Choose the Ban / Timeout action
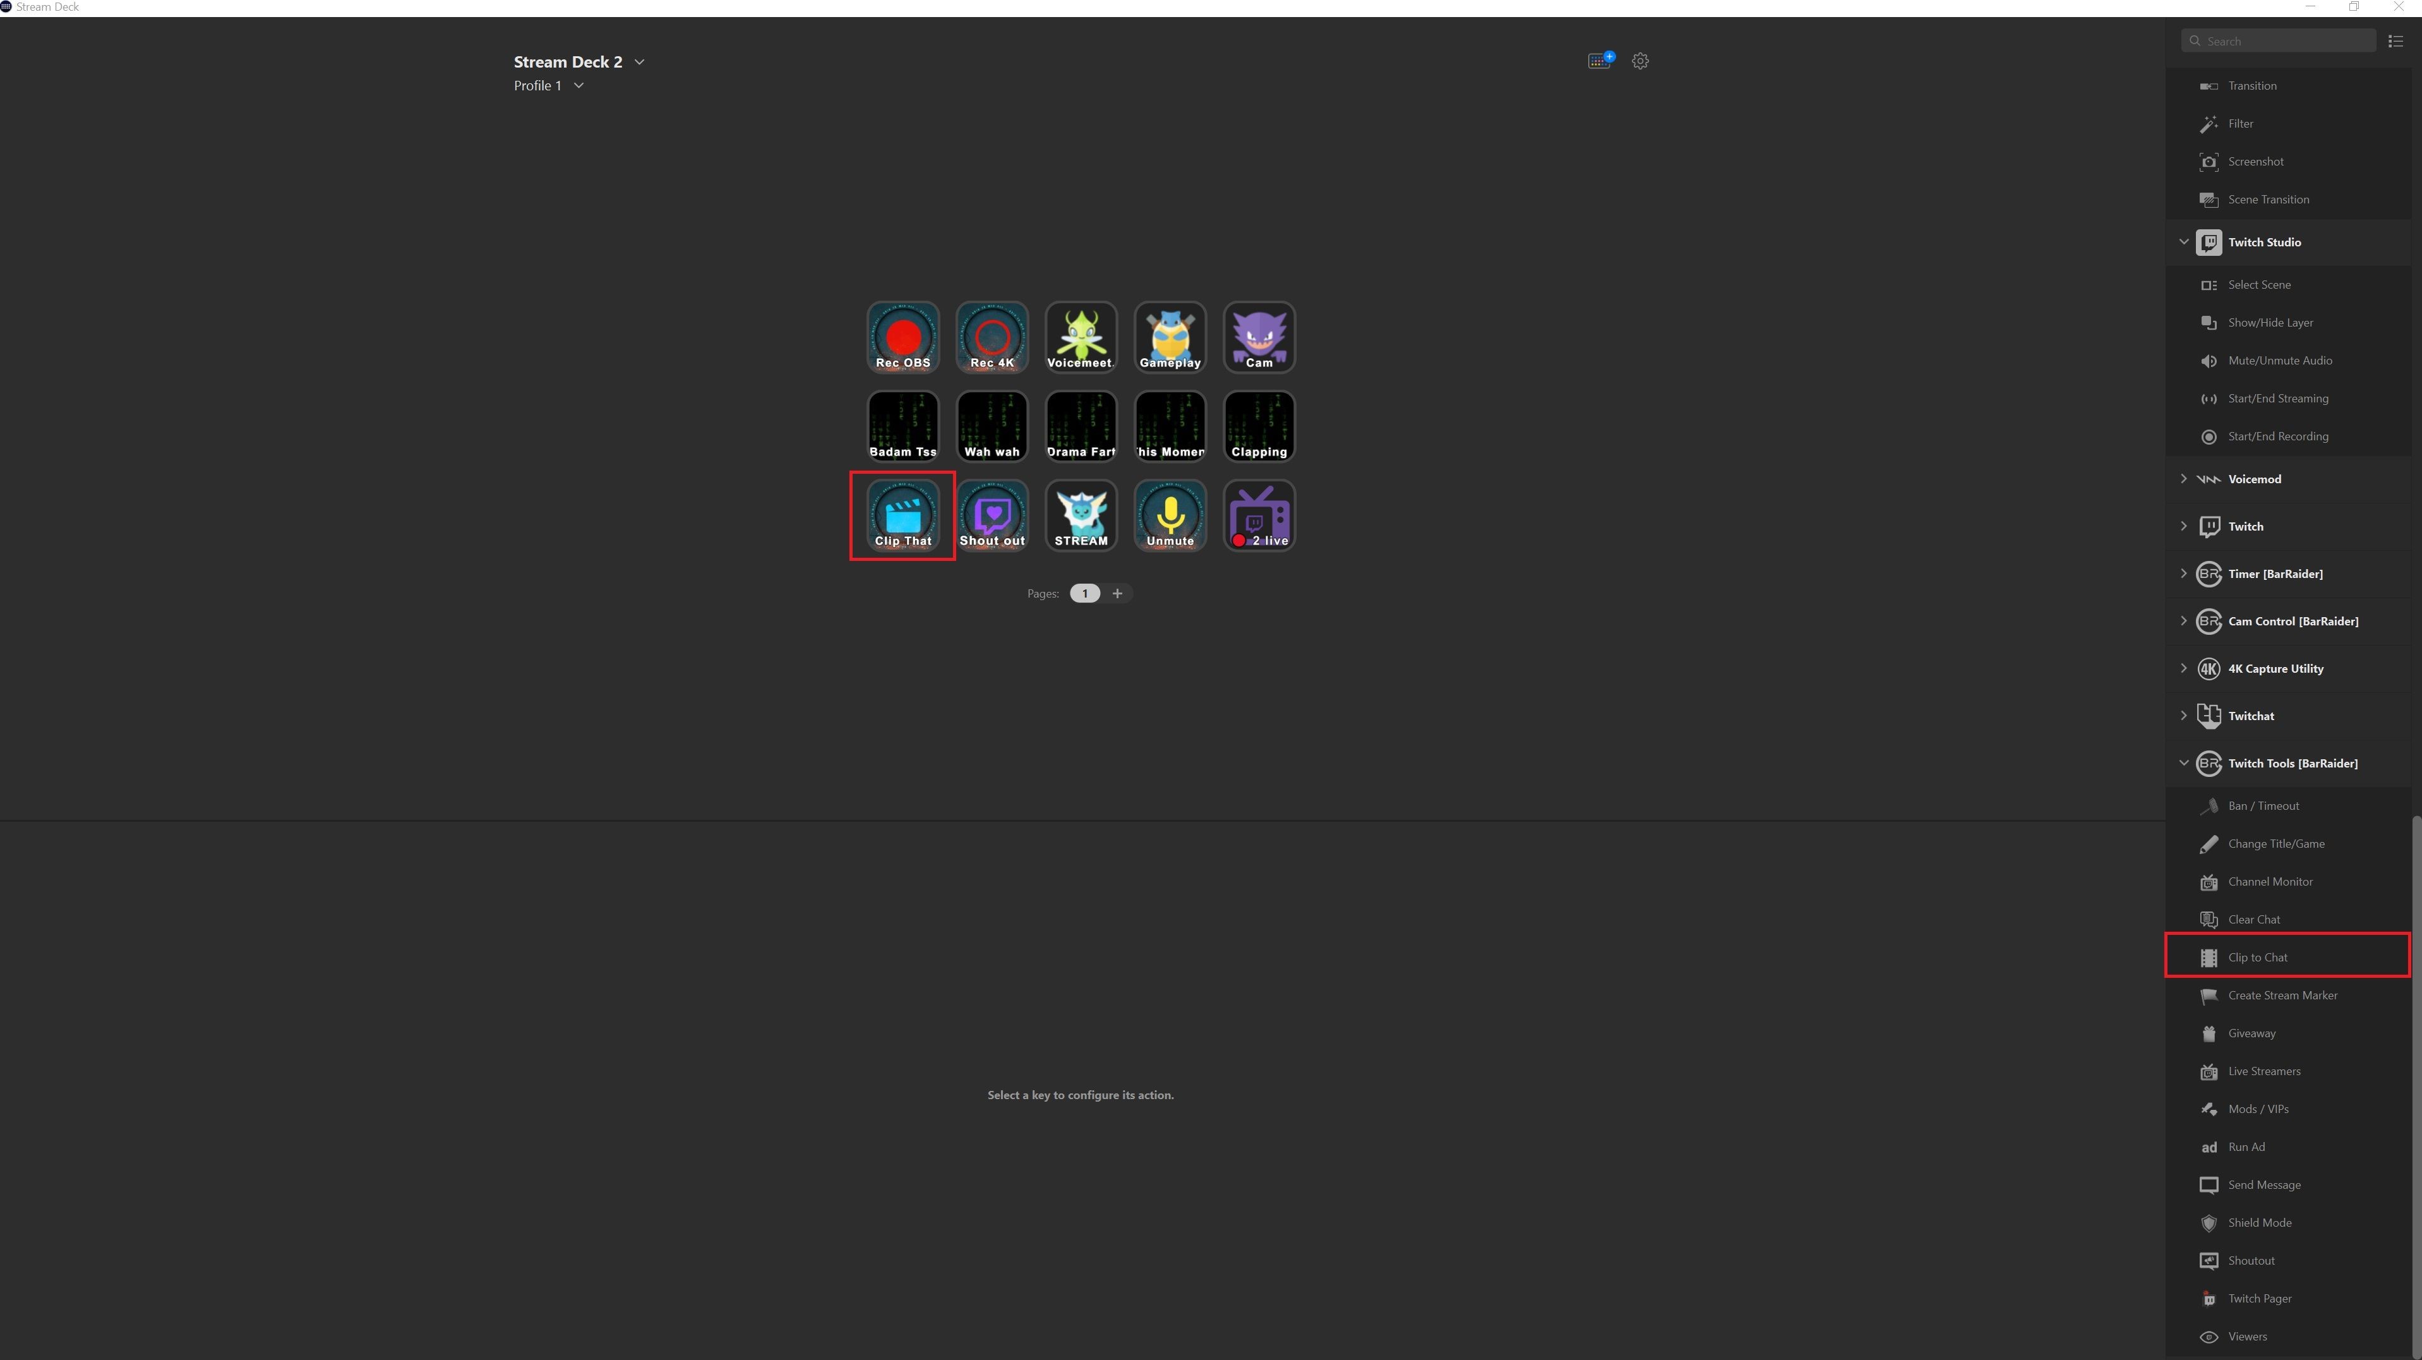Image resolution: width=2422 pixels, height=1360 pixels. pyautogui.click(x=2289, y=806)
